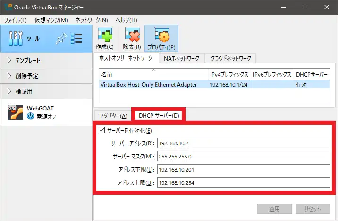
Task: Click the WebGOAT VM x64 icon
Action: [x=16, y=112]
